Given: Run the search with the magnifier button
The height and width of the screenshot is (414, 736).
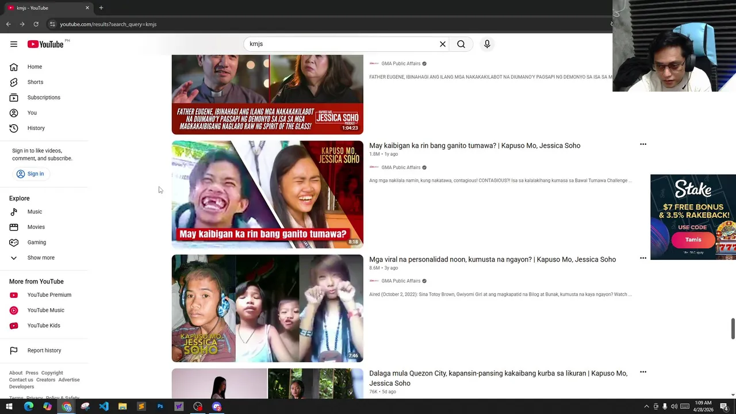Looking at the screenshot, I should tap(461, 44).
